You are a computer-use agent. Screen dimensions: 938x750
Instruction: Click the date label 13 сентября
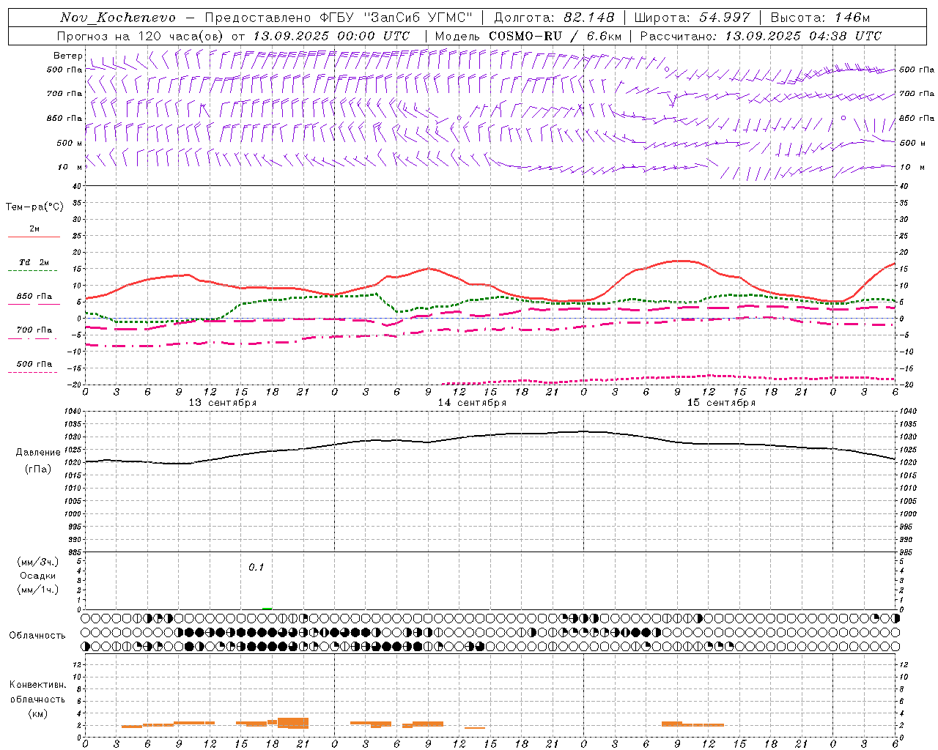223,403
